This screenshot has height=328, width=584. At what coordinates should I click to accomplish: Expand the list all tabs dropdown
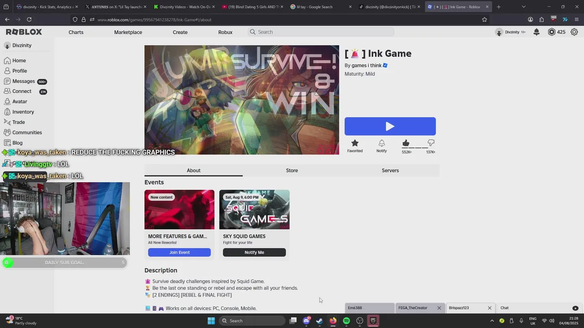[523, 7]
